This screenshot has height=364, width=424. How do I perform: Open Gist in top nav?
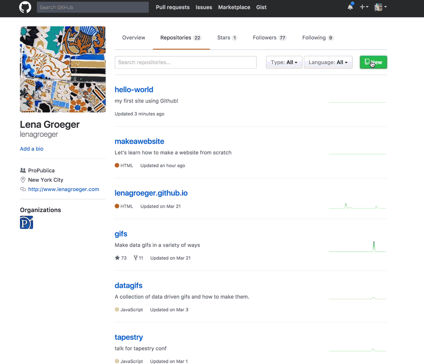(261, 7)
